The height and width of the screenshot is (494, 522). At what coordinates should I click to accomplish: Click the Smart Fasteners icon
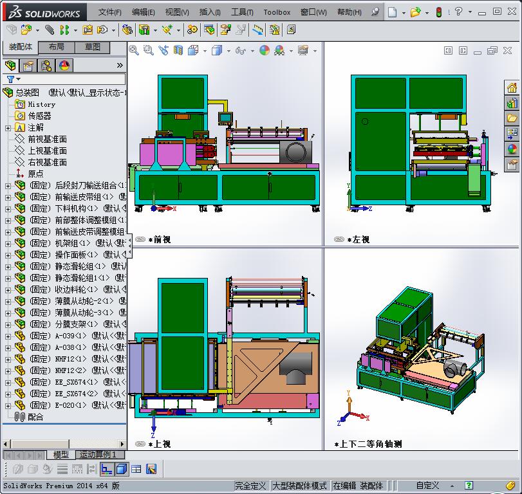coord(88,30)
